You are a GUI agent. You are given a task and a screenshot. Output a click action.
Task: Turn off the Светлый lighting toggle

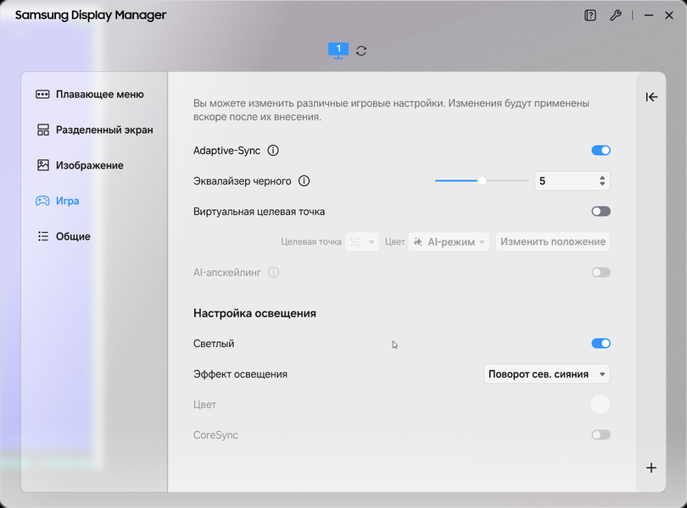point(600,344)
